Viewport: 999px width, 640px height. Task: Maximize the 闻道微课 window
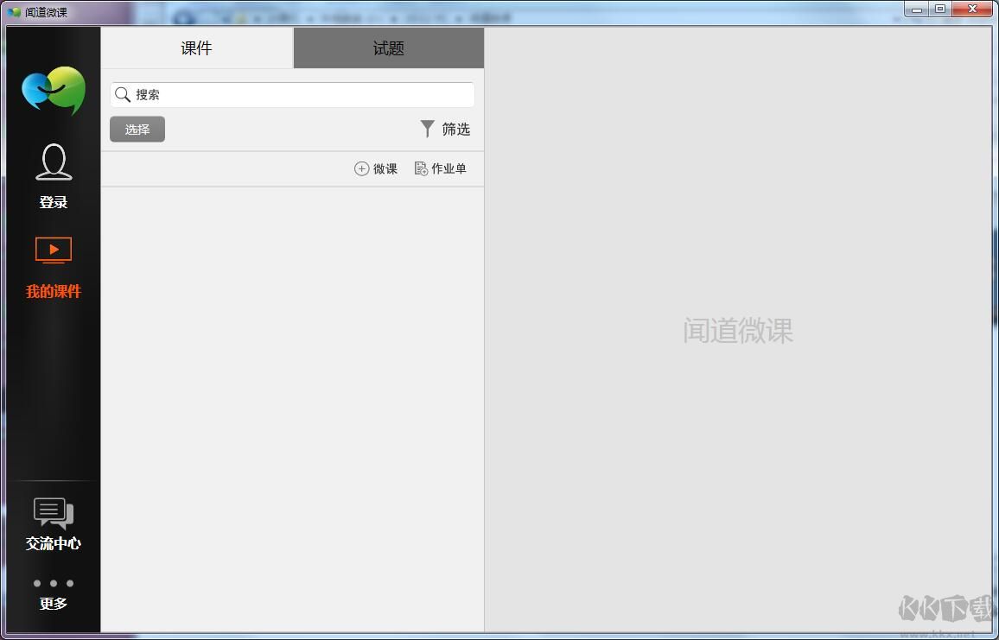pos(940,10)
